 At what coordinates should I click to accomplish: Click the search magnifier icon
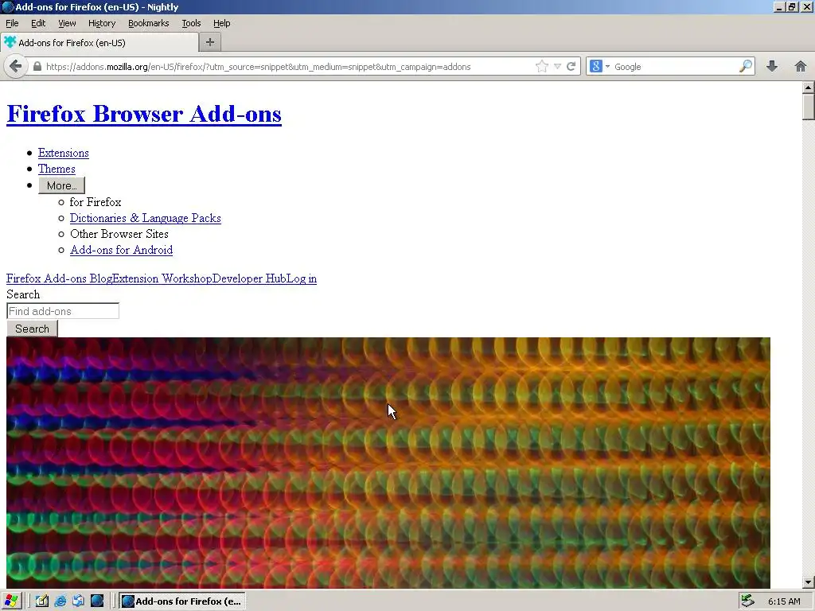745,67
